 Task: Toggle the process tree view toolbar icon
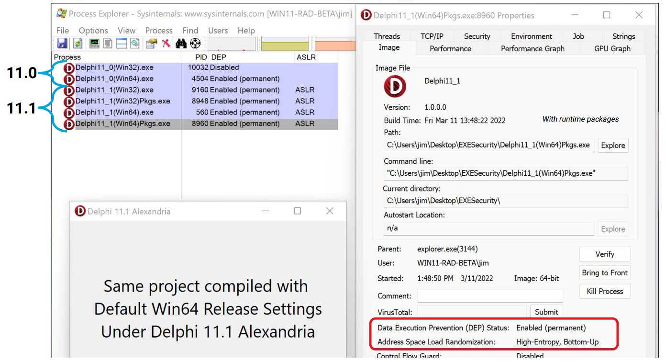point(108,44)
